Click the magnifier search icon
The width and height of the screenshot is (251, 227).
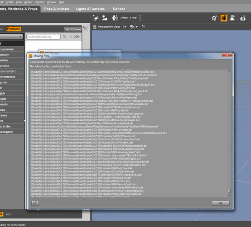coord(64,37)
